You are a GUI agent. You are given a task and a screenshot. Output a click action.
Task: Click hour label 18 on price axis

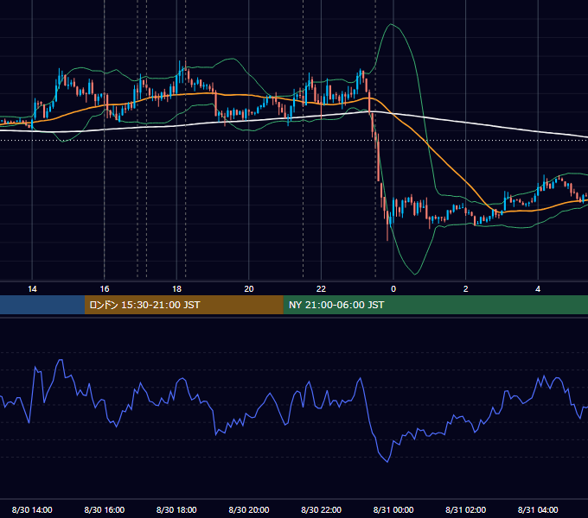(x=176, y=289)
